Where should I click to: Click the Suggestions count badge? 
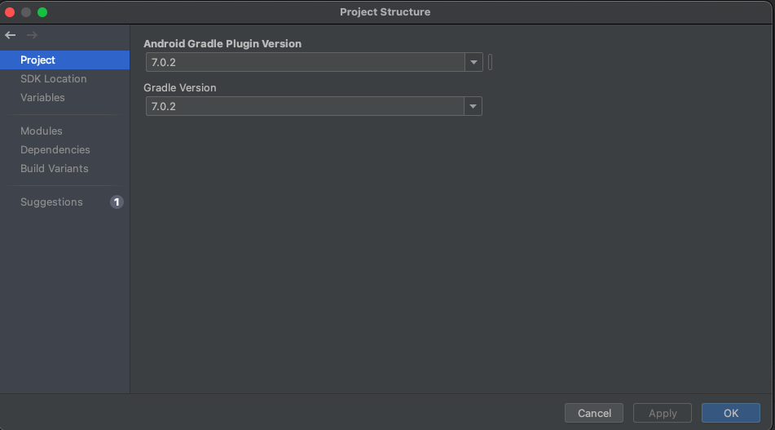coord(117,202)
